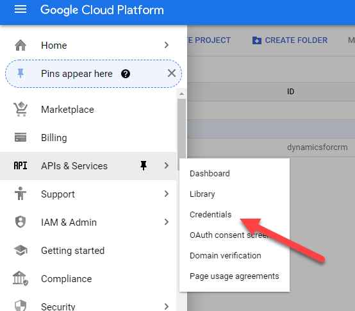This screenshot has width=355, height=311.
Task: Pin APIs & Services to the top
Action: [x=144, y=165]
